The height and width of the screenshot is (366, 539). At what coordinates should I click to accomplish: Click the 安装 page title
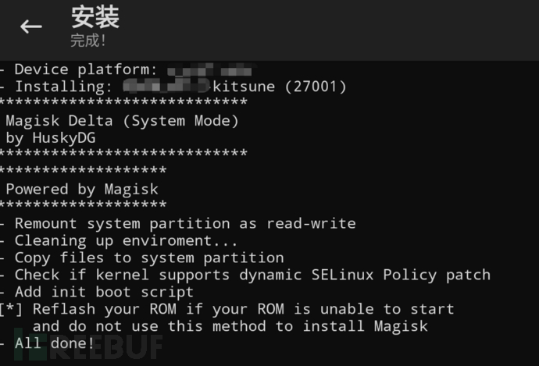(x=95, y=16)
